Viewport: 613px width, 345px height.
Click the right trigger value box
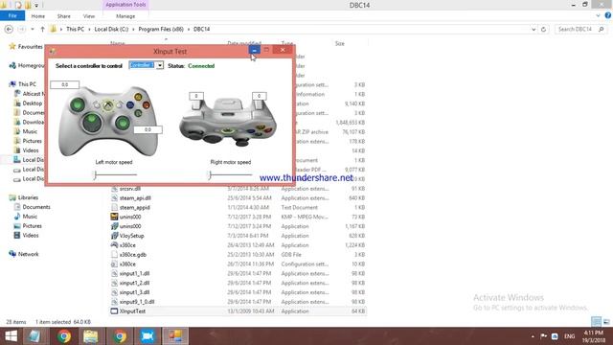point(259,96)
